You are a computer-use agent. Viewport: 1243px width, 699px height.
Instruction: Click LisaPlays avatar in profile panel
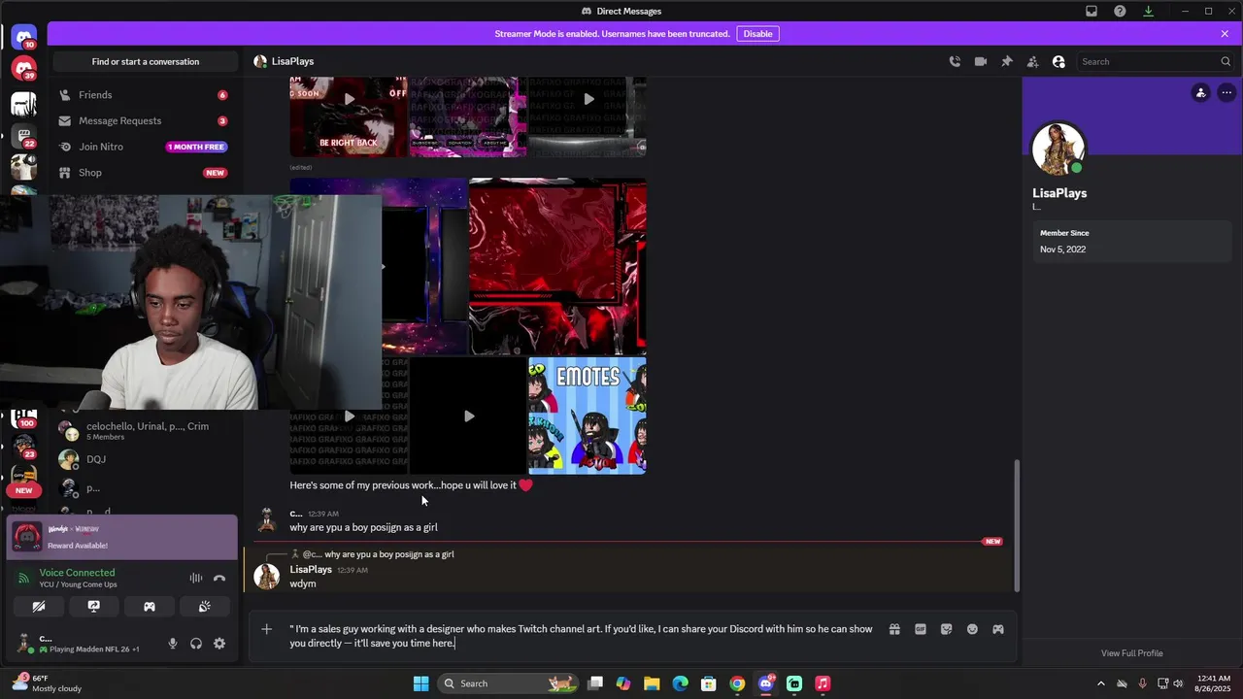(1058, 149)
